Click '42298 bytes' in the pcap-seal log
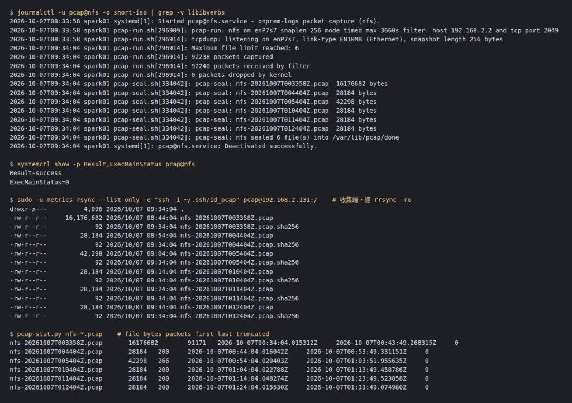The image size is (572, 403). [x=356, y=102]
